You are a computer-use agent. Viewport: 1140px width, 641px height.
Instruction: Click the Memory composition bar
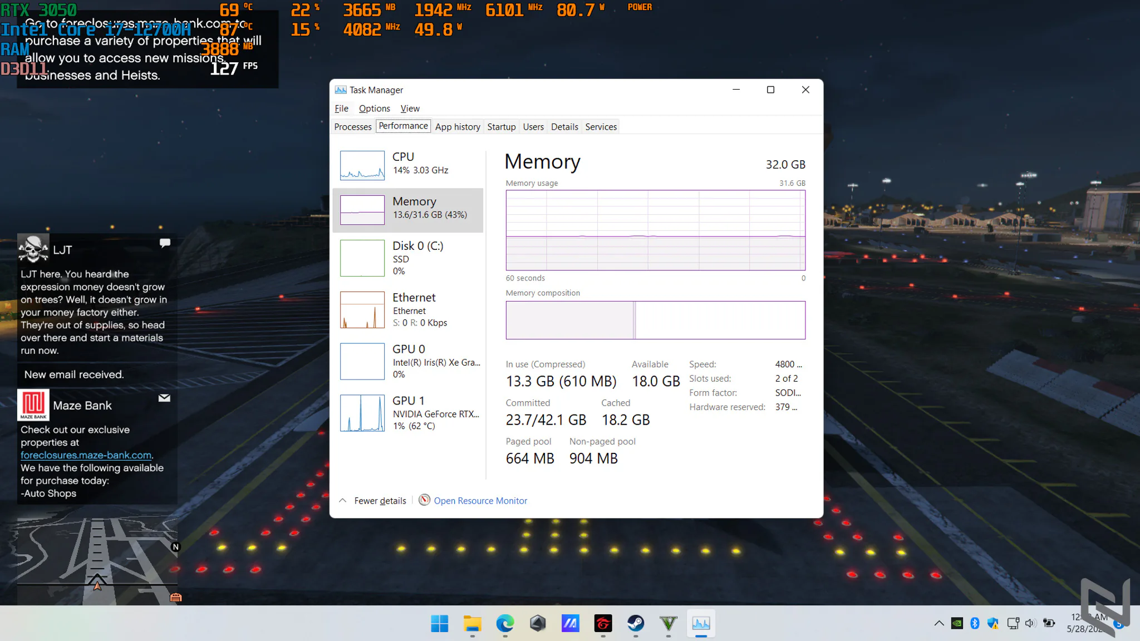655,320
